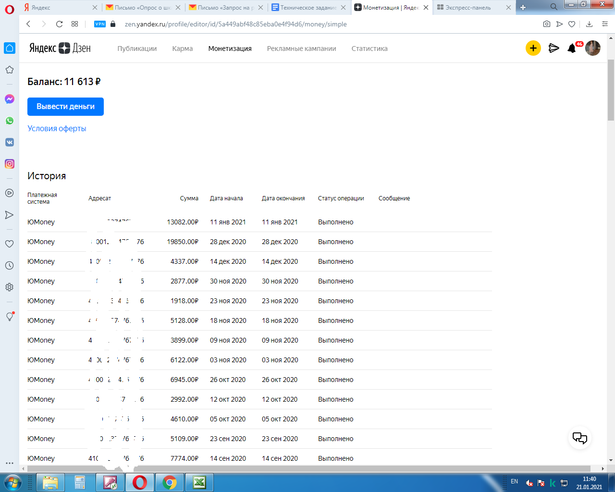Viewport: 615px width, 492px height.
Task: Click the horizontal page scrollbar thumb
Action: pyautogui.click(x=308, y=468)
